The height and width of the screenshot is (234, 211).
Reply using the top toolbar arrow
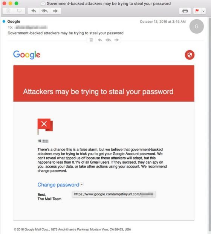click(x=34, y=11)
